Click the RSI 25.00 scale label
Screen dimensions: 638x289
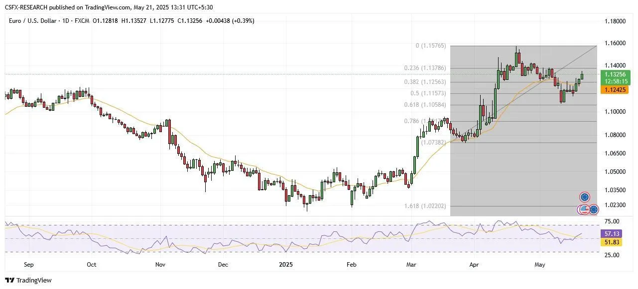612,255
